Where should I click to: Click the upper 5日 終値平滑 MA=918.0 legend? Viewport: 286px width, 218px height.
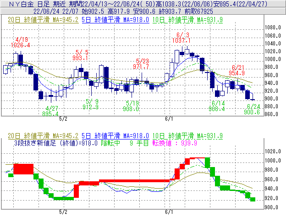[115, 20]
